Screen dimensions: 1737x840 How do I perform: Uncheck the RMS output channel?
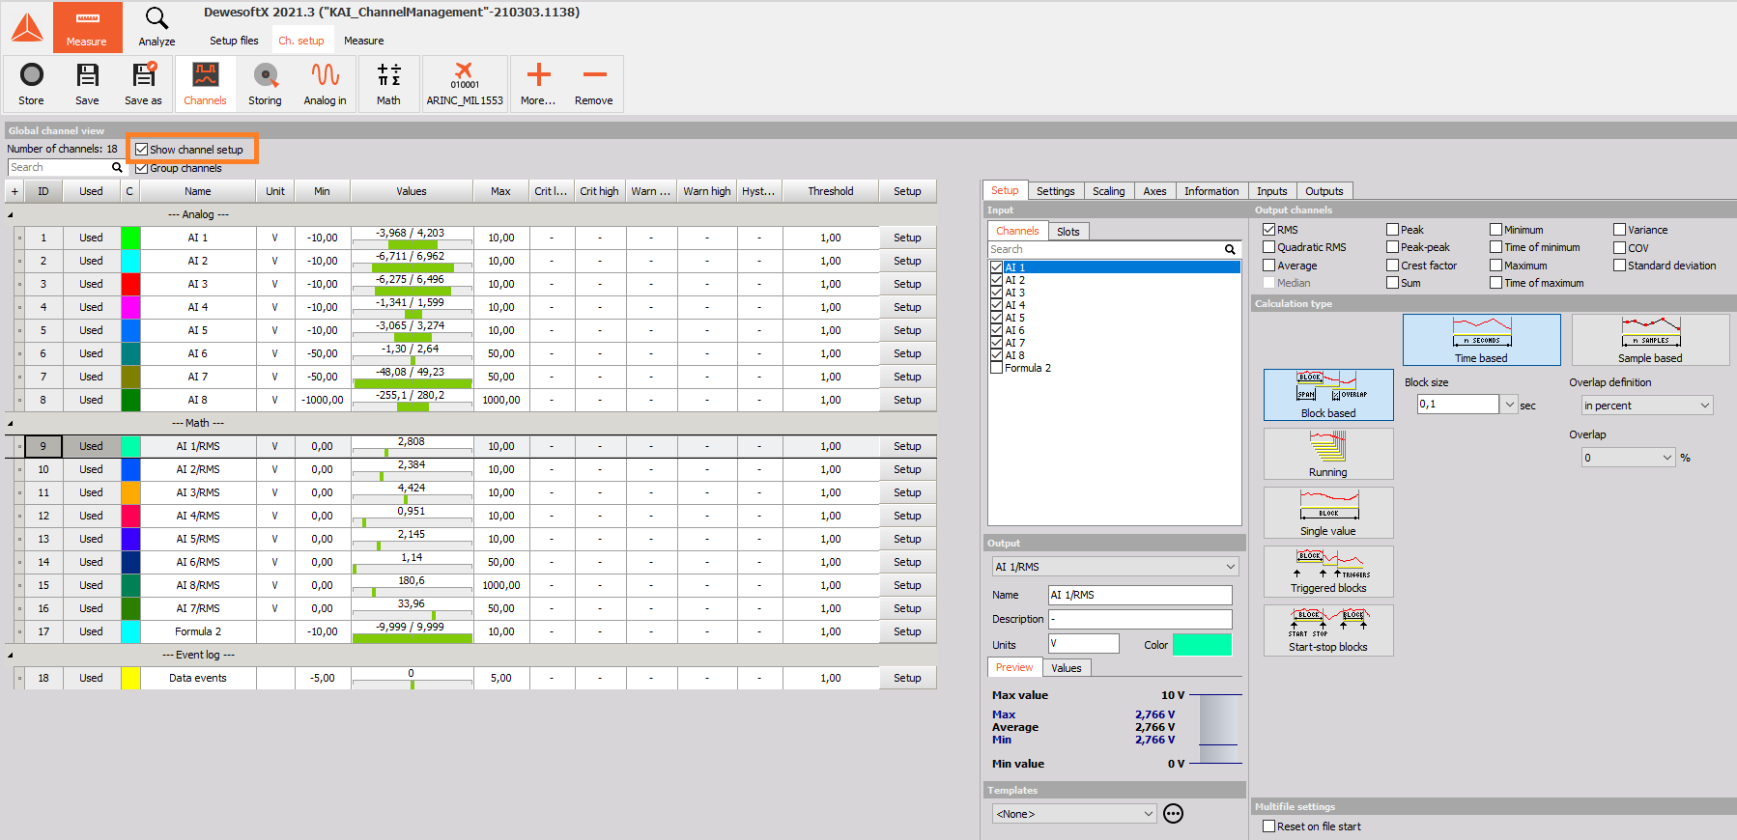pos(1269,230)
